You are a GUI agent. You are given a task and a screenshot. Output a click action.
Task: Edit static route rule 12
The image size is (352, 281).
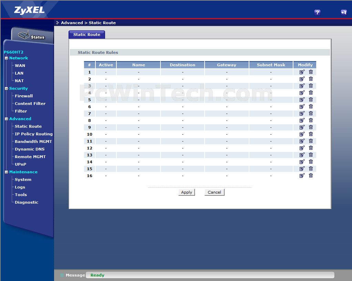(x=302, y=148)
